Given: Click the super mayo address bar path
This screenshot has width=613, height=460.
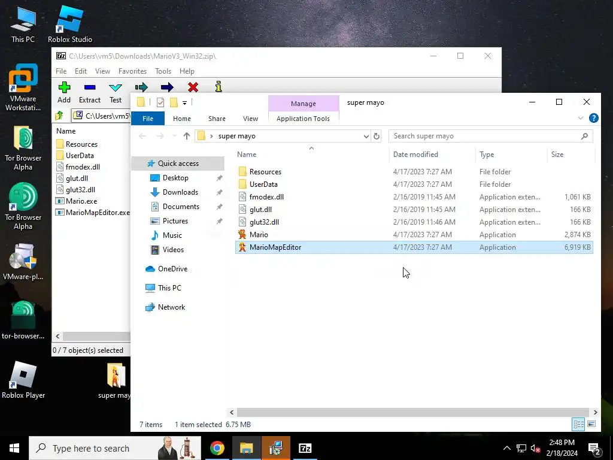Looking at the screenshot, I should tap(236, 136).
